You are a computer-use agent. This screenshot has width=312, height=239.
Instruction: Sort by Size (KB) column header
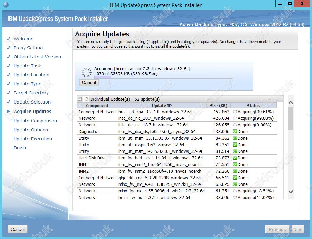(218, 106)
